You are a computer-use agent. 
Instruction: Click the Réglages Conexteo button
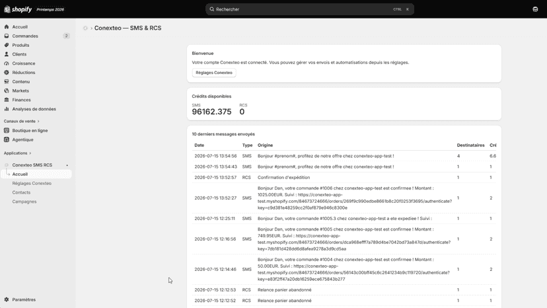(x=214, y=73)
